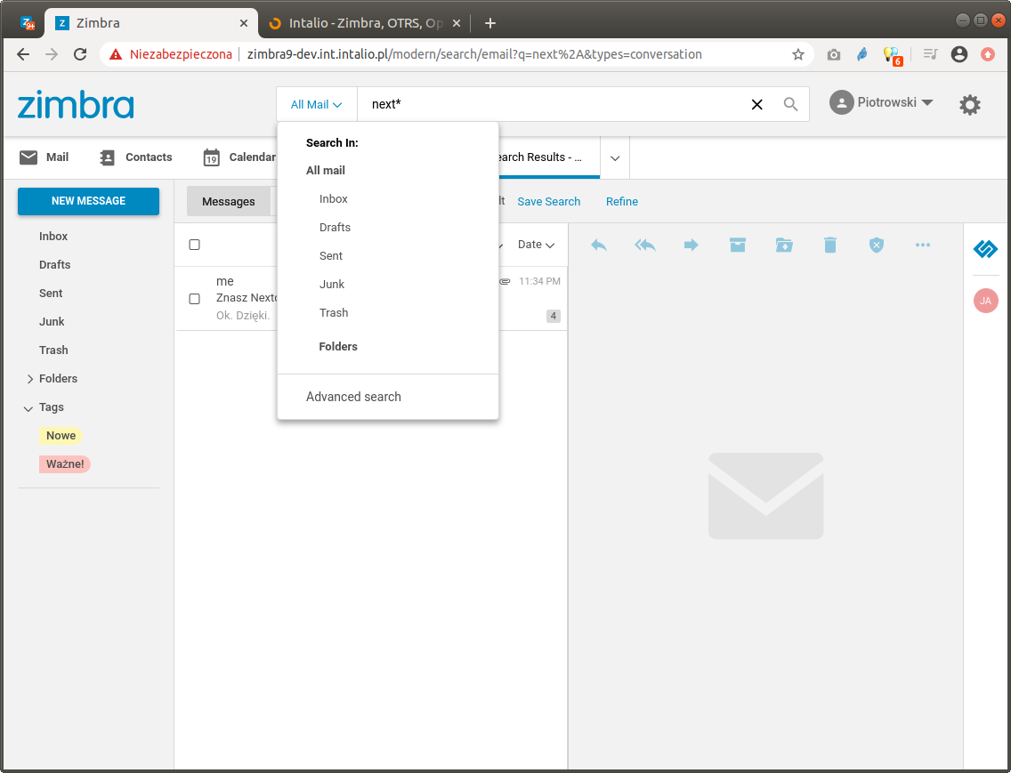Viewport: 1011px width, 773px height.
Task: Open the blue feather extension icon
Action: coord(862,55)
